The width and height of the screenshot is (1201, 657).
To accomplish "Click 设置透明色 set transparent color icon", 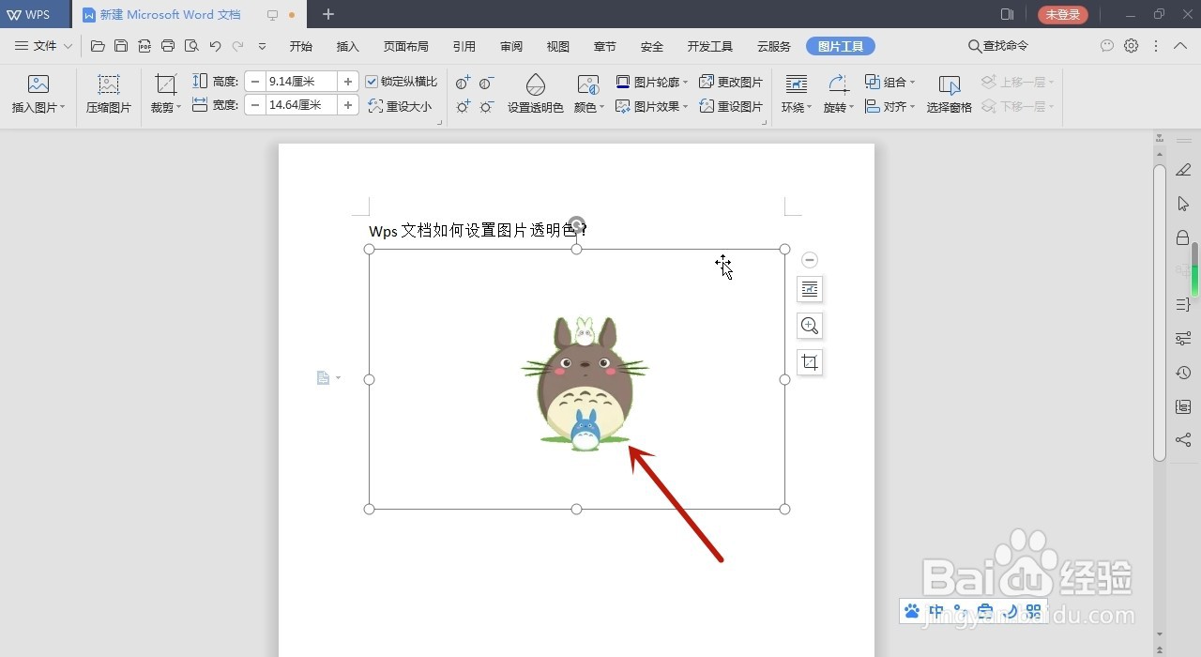I will [536, 84].
